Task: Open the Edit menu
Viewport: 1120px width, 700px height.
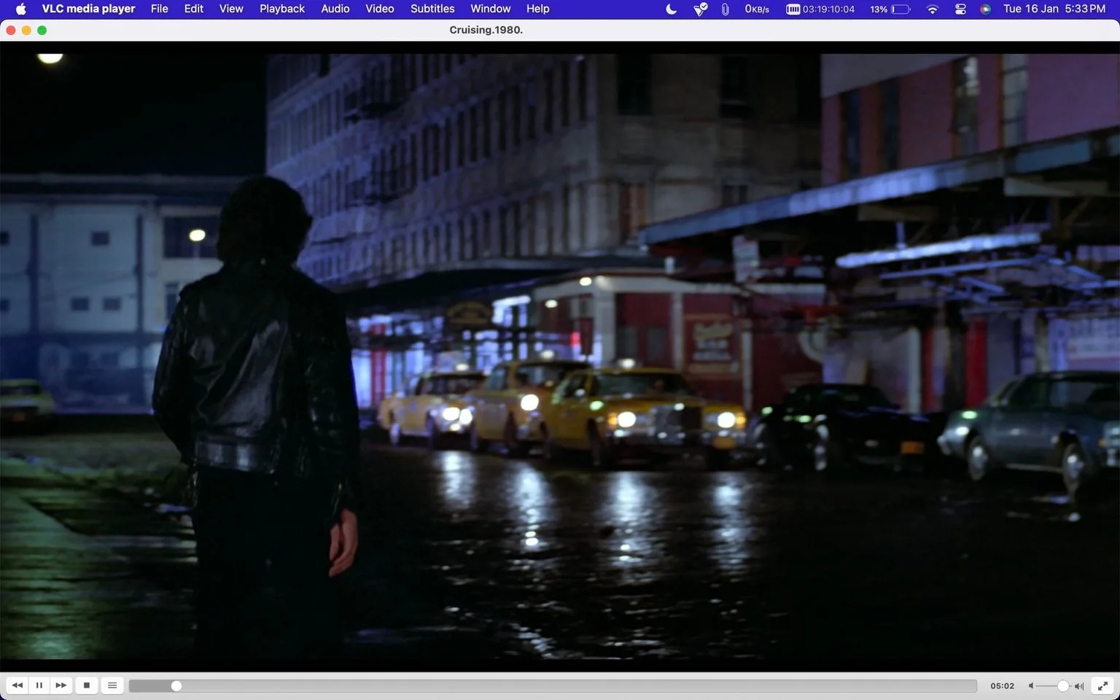Action: 193,9
